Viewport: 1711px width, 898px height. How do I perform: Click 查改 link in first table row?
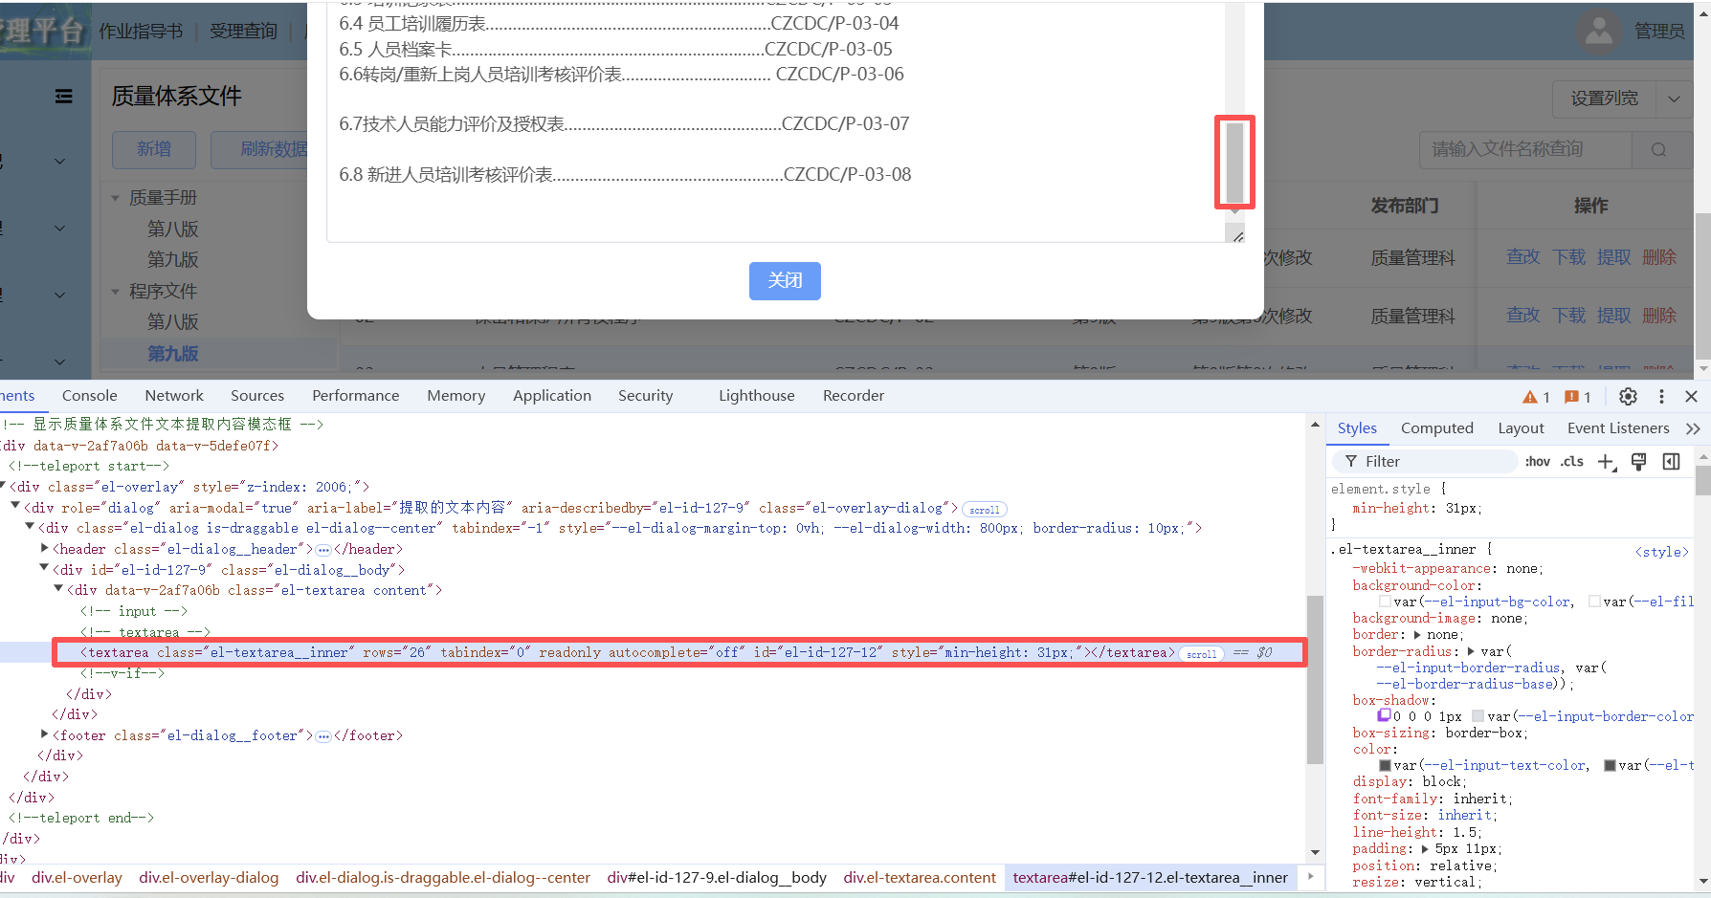point(1522,257)
